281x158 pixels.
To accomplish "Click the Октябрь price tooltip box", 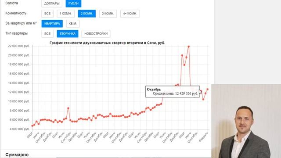I will [173, 92].
